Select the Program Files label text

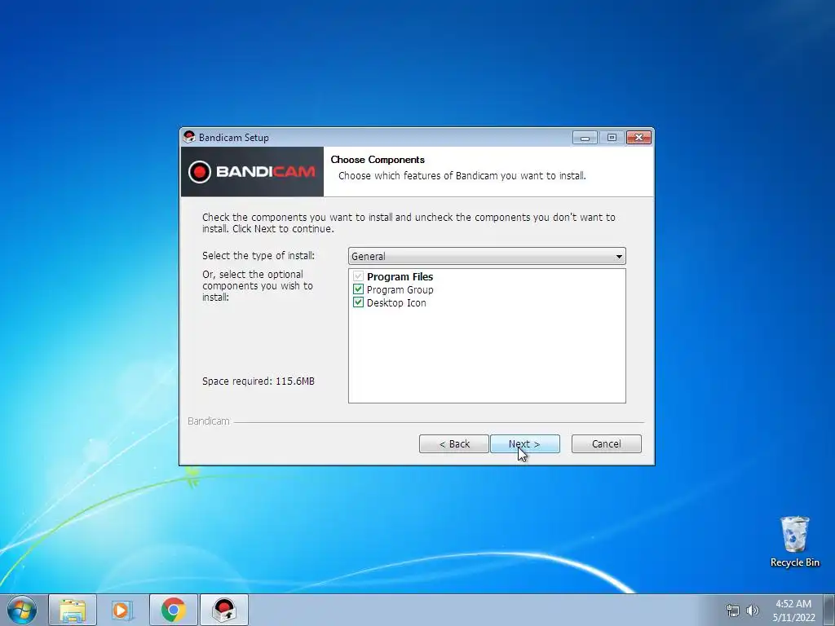pyautogui.click(x=400, y=277)
